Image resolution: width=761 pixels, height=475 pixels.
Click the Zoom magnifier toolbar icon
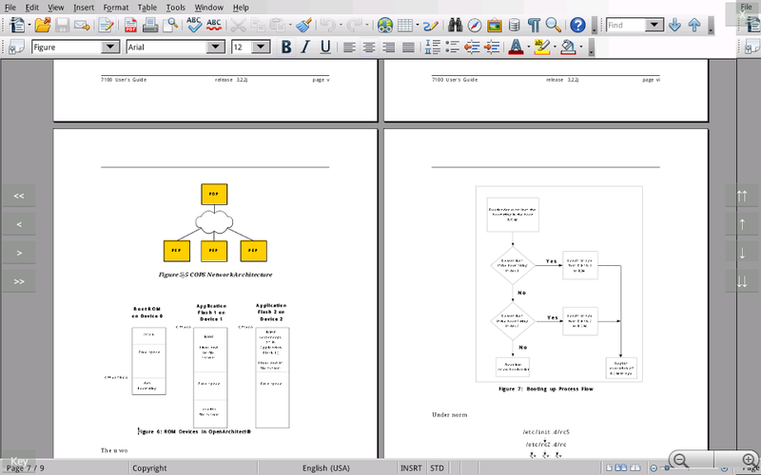(x=554, y=25)
